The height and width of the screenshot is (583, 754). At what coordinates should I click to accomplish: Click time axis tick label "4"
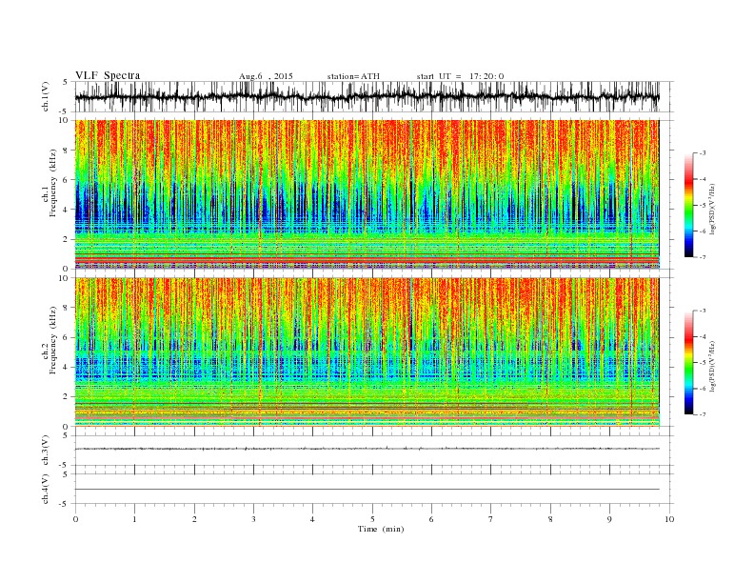[312, 519]
